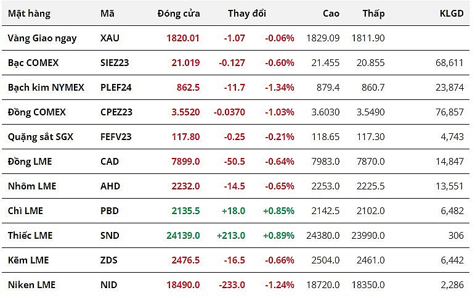Click the PBD ticker code
Viewport: 475px width, 298px height.
point(109,211)
